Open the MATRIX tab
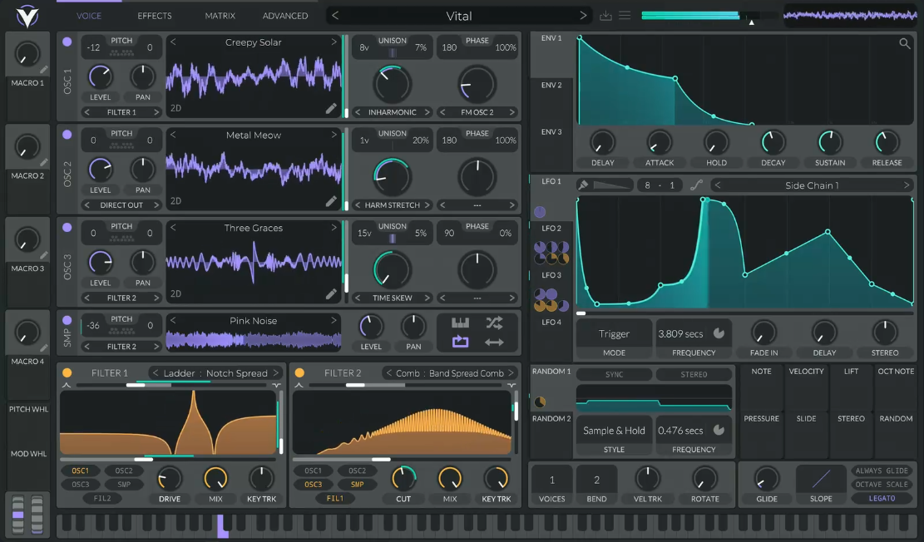Image resolution: width=924 pixels, height=542 pixels. tap(220, 16)
